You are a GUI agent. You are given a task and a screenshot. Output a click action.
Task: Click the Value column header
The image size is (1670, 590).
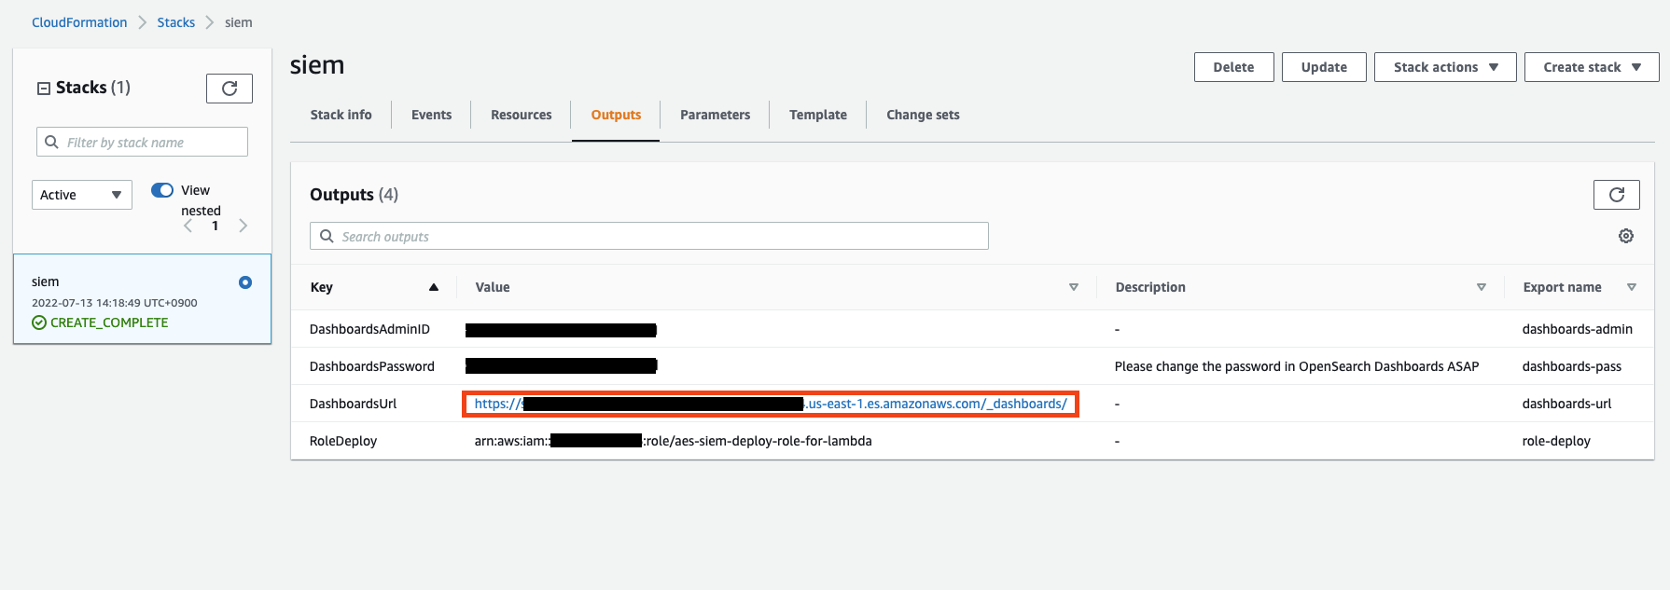click(x=493, y=287)
